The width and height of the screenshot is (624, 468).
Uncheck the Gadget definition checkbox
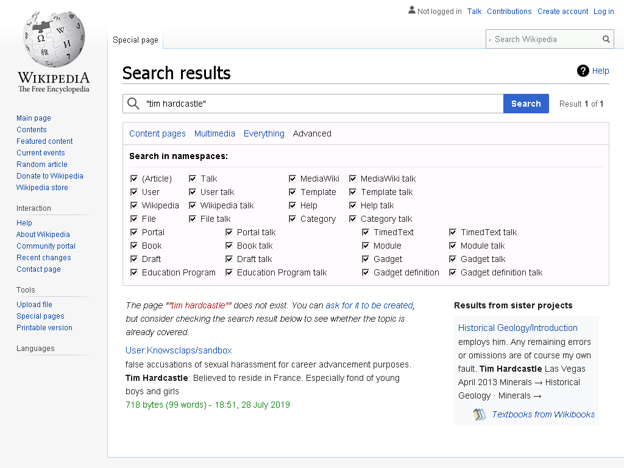pos(366,272)
